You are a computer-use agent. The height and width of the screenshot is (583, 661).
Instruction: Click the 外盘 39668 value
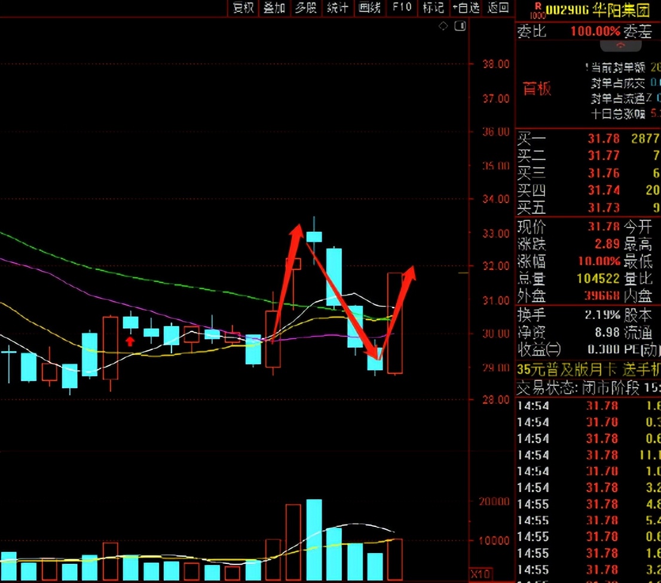(602, 296)
